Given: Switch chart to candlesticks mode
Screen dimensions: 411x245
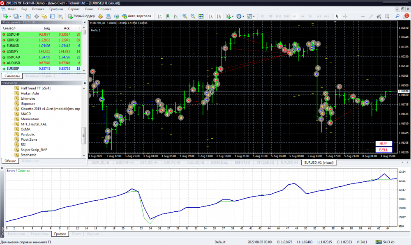Looking at the screenshot, I should coord(168,16).
